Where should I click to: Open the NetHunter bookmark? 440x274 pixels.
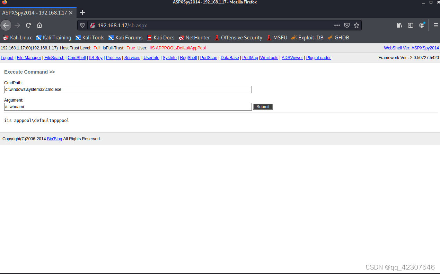pos(194,38)
